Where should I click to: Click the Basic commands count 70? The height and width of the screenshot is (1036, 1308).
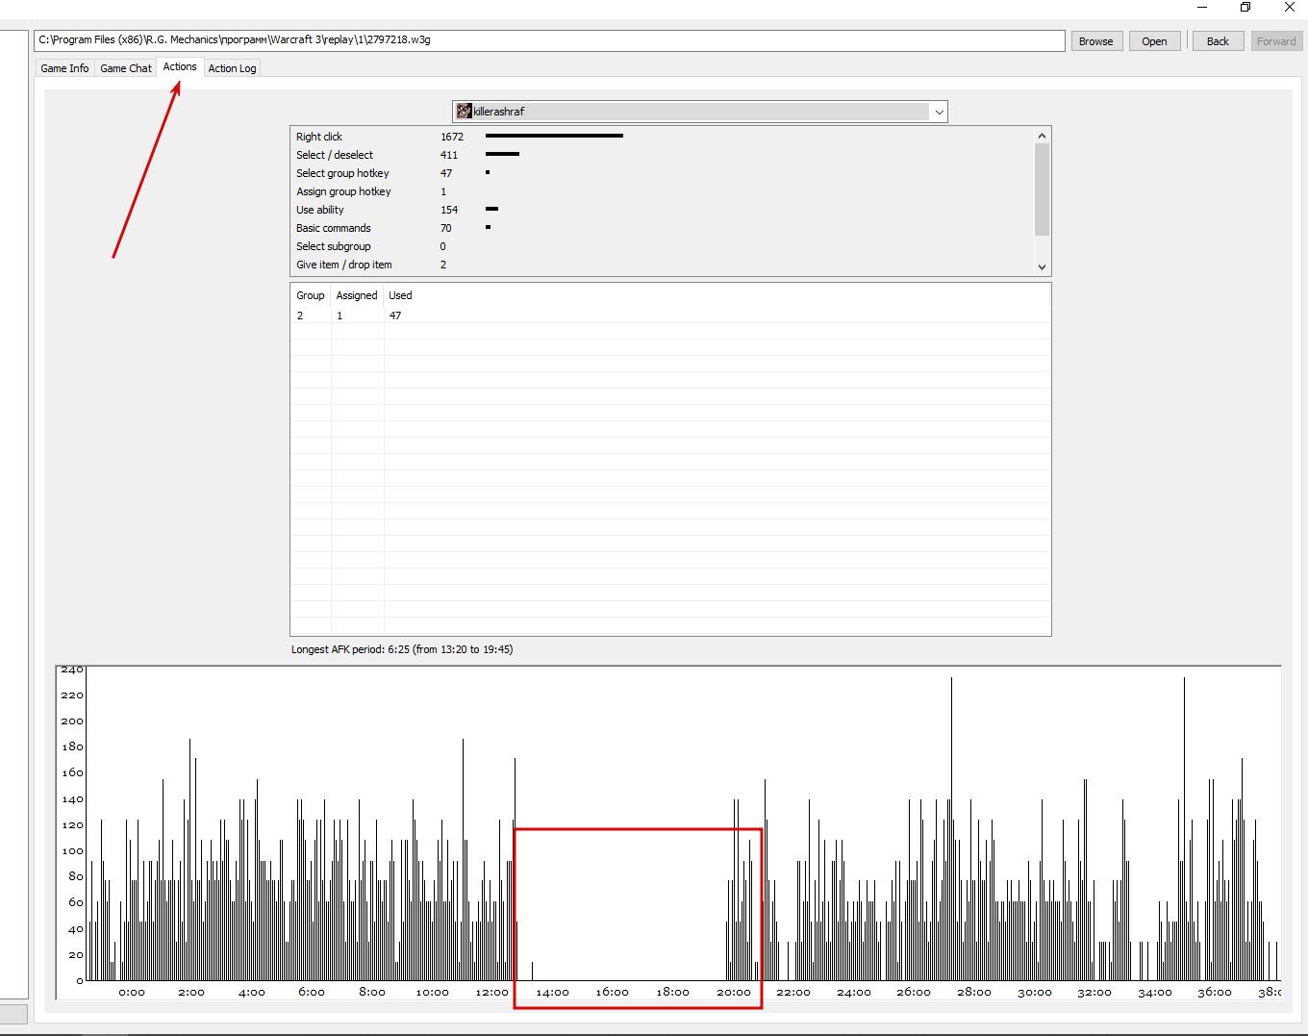click(446, 228)
